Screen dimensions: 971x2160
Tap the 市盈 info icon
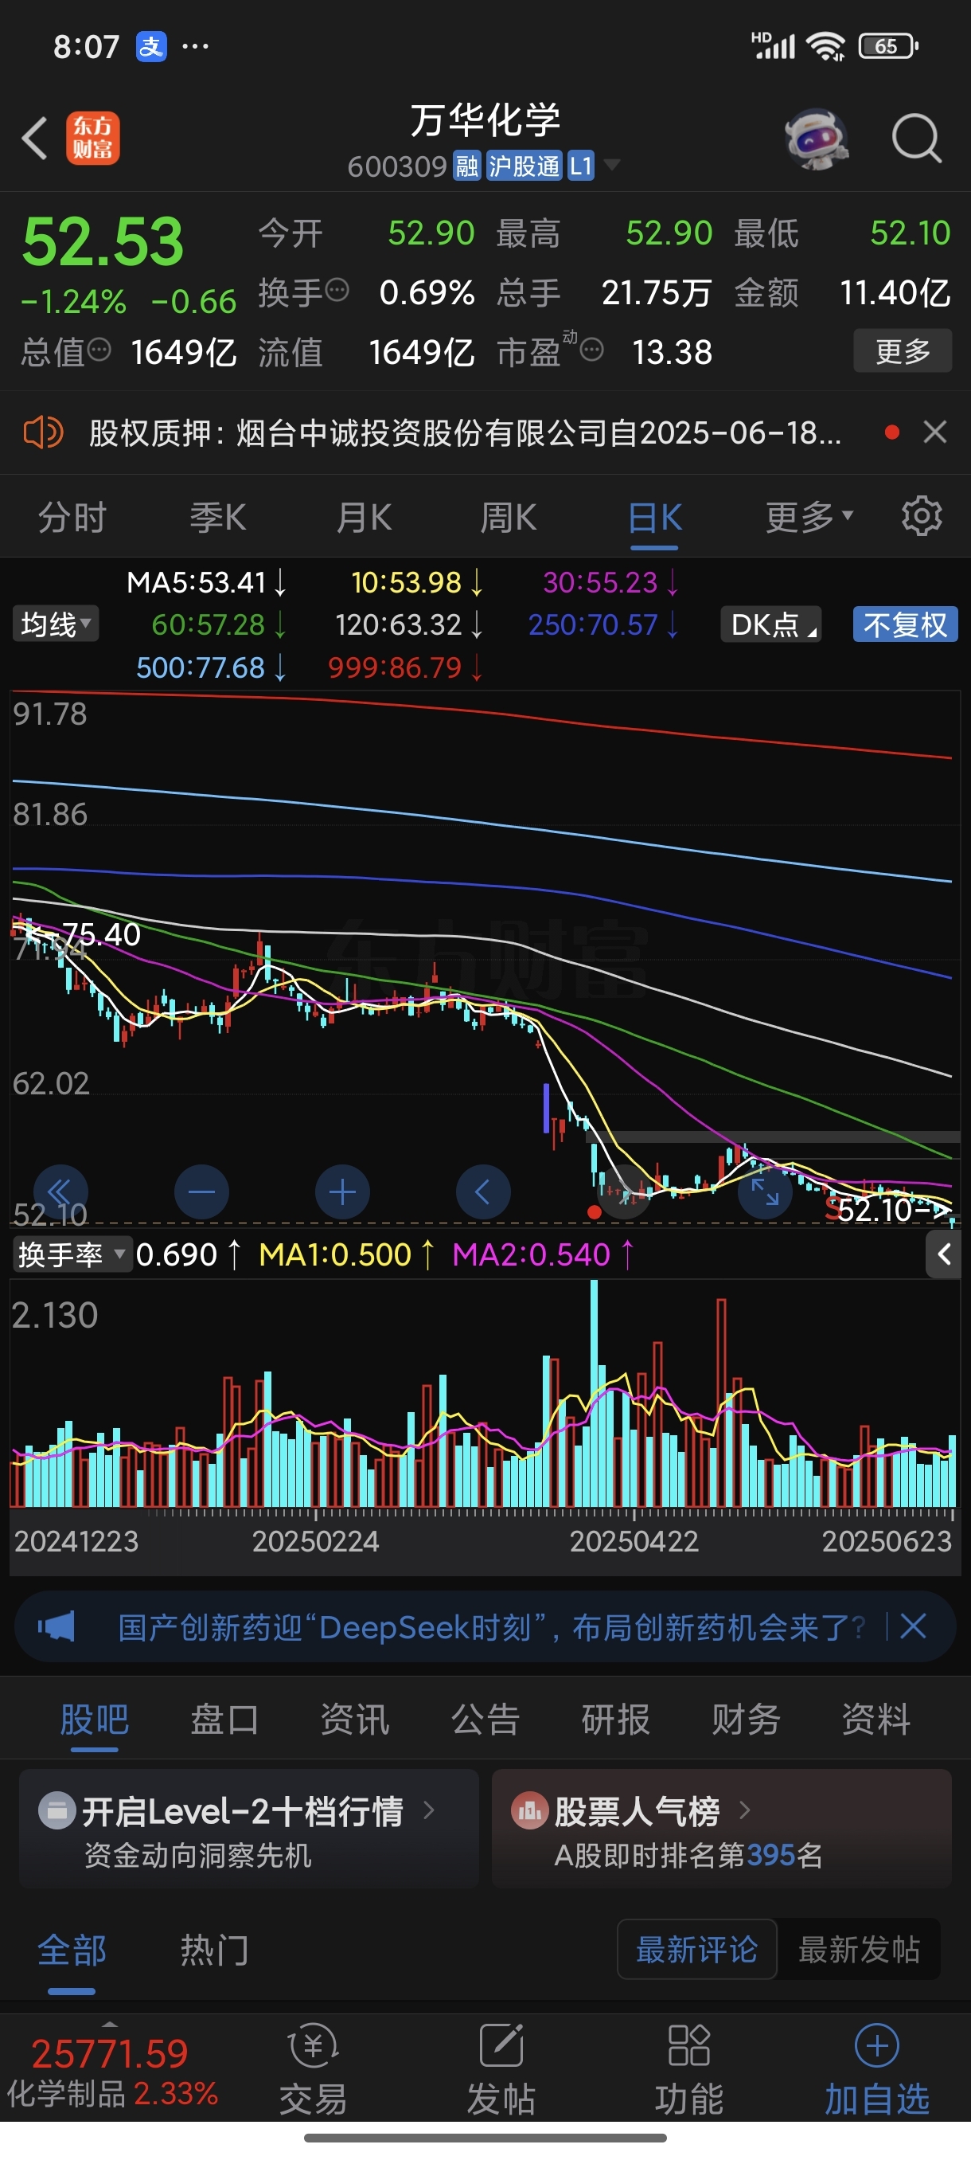click(x=591, y=350)
